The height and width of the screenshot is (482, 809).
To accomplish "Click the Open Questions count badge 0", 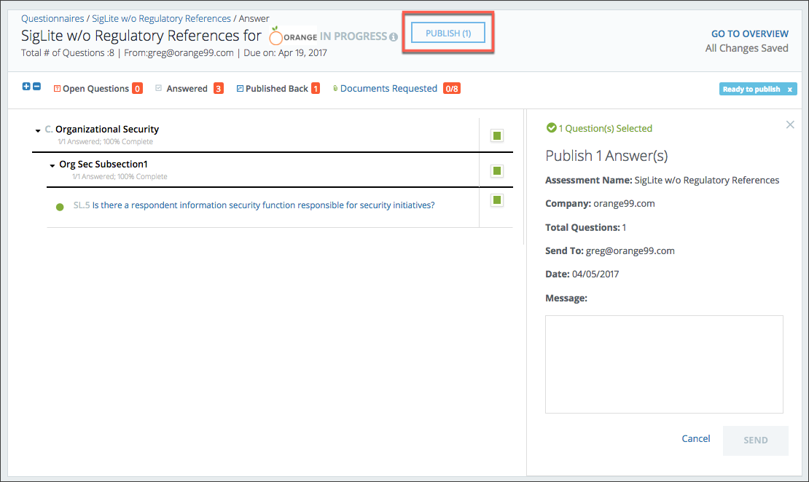I will [x=137, y=89].
